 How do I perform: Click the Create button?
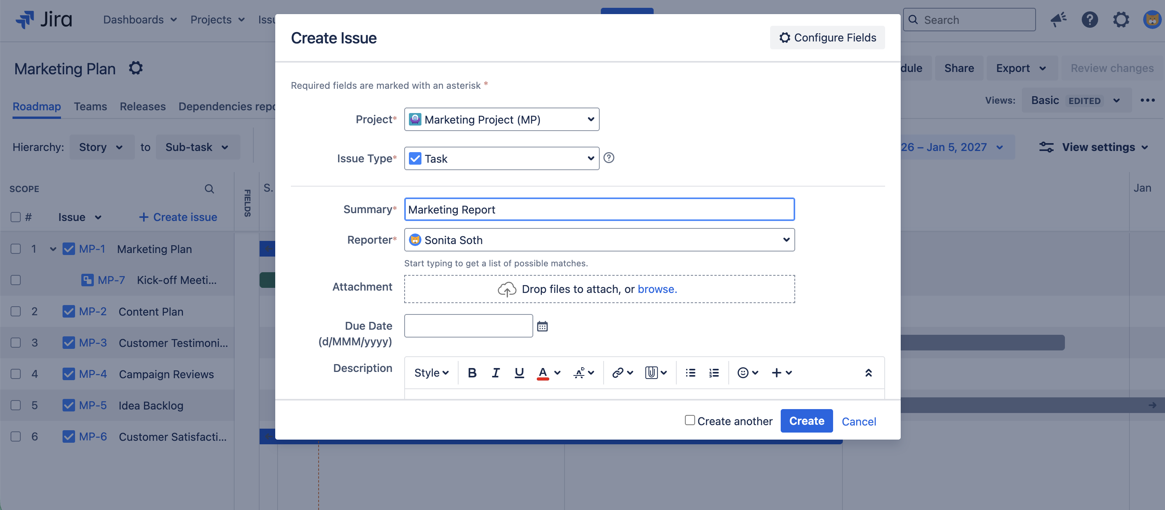(x=807, y=421)
